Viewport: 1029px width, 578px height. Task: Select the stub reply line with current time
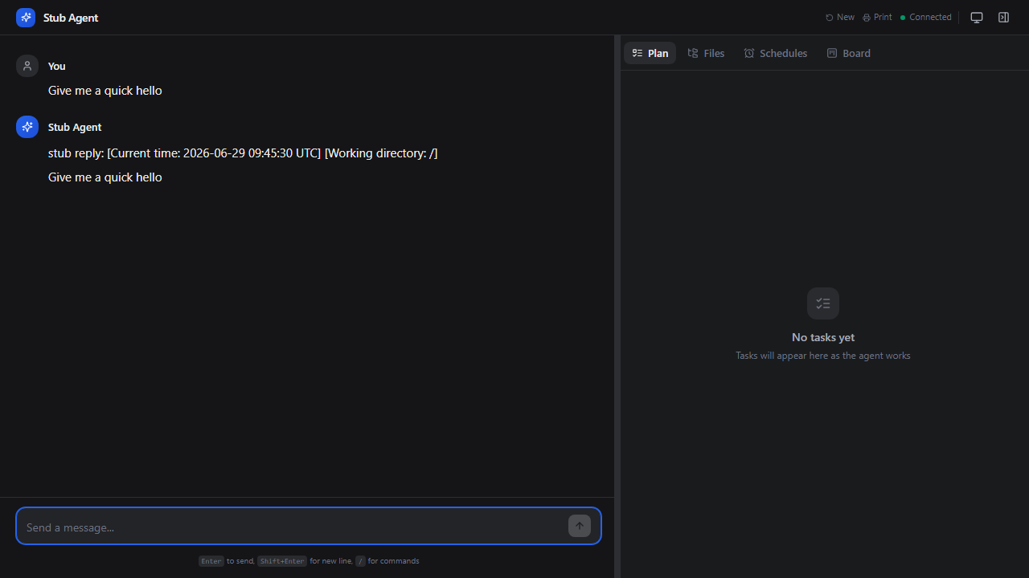tap(243, 153)
